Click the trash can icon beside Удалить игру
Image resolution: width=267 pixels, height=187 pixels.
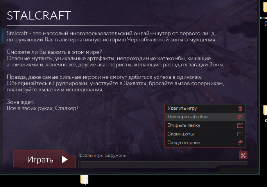[240, 109]
